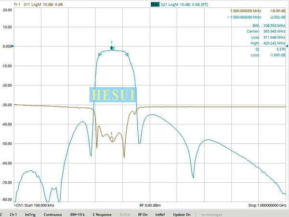Image resolution: width=289 pixels, height=217 pixels.
Task: Click the Q 3.370 value
Action: 281,49
